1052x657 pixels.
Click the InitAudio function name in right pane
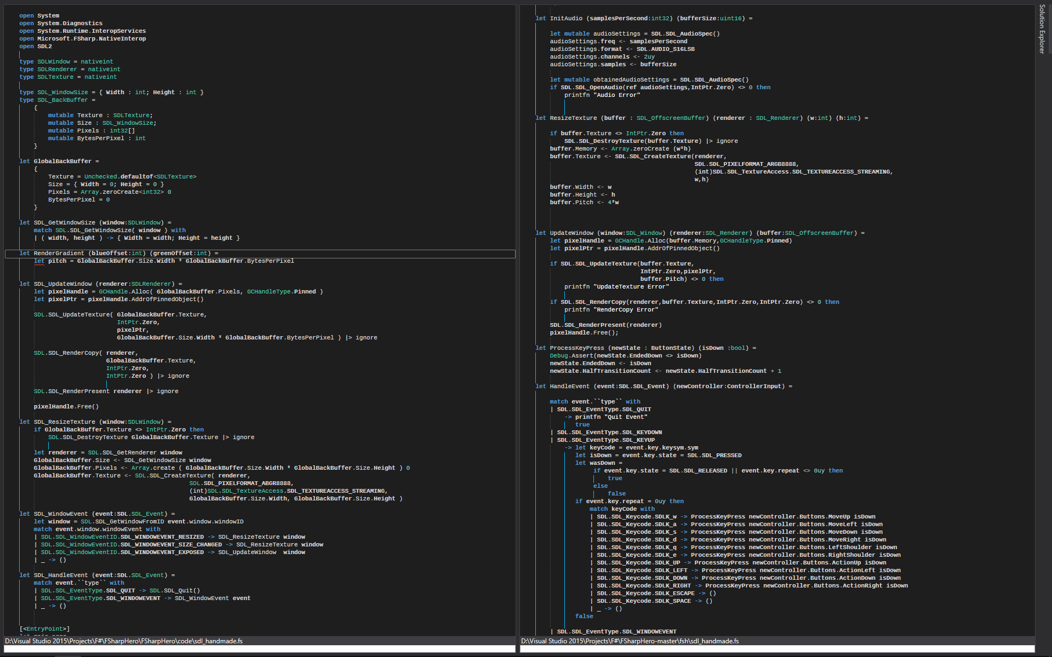(x=566, y=19)
